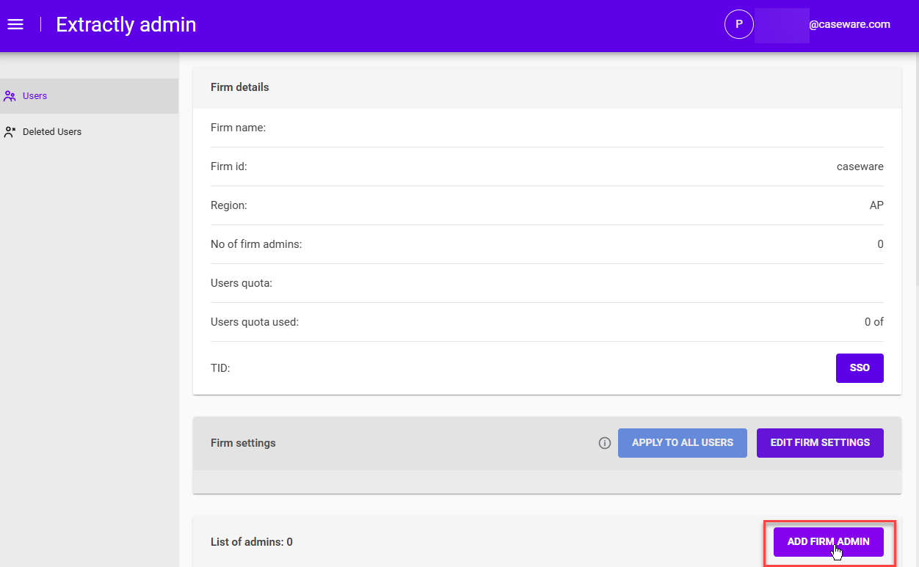The width and height of the screenshot is (919, 567).
Task: Open EDIT FIRM SETTINGS
Action: coord(820,442)
